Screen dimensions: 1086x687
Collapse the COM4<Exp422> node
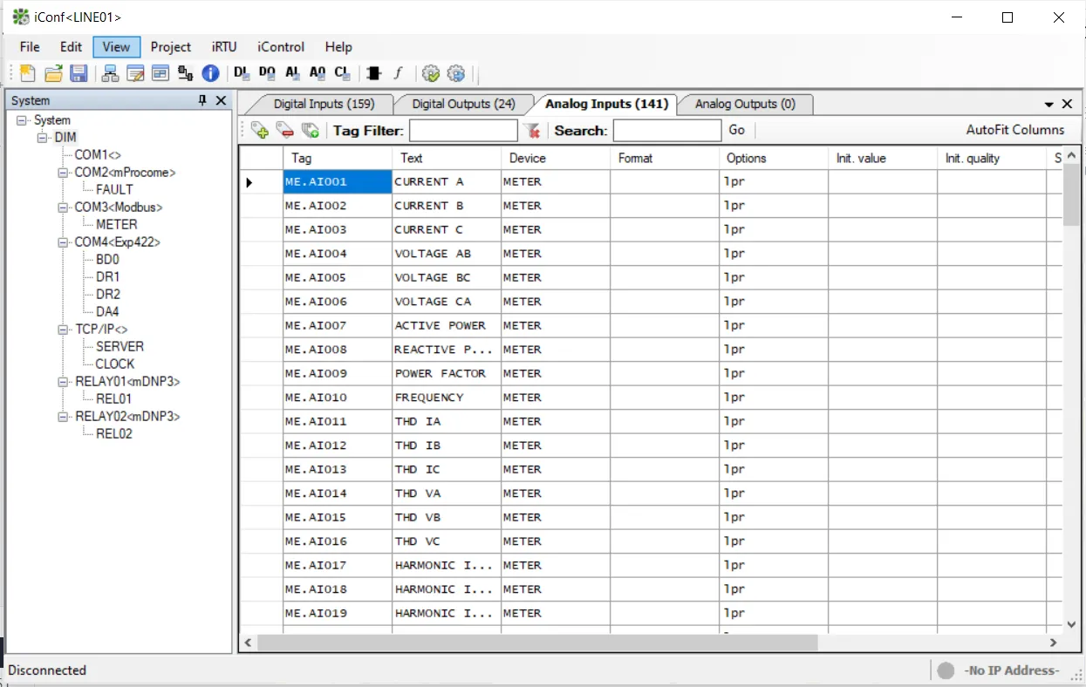tap(63, 242)
